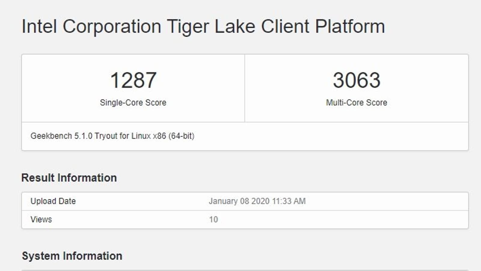Click the Views row label
Screen dimensions: 481x271
pyautogui.click(x=41, y=220)
